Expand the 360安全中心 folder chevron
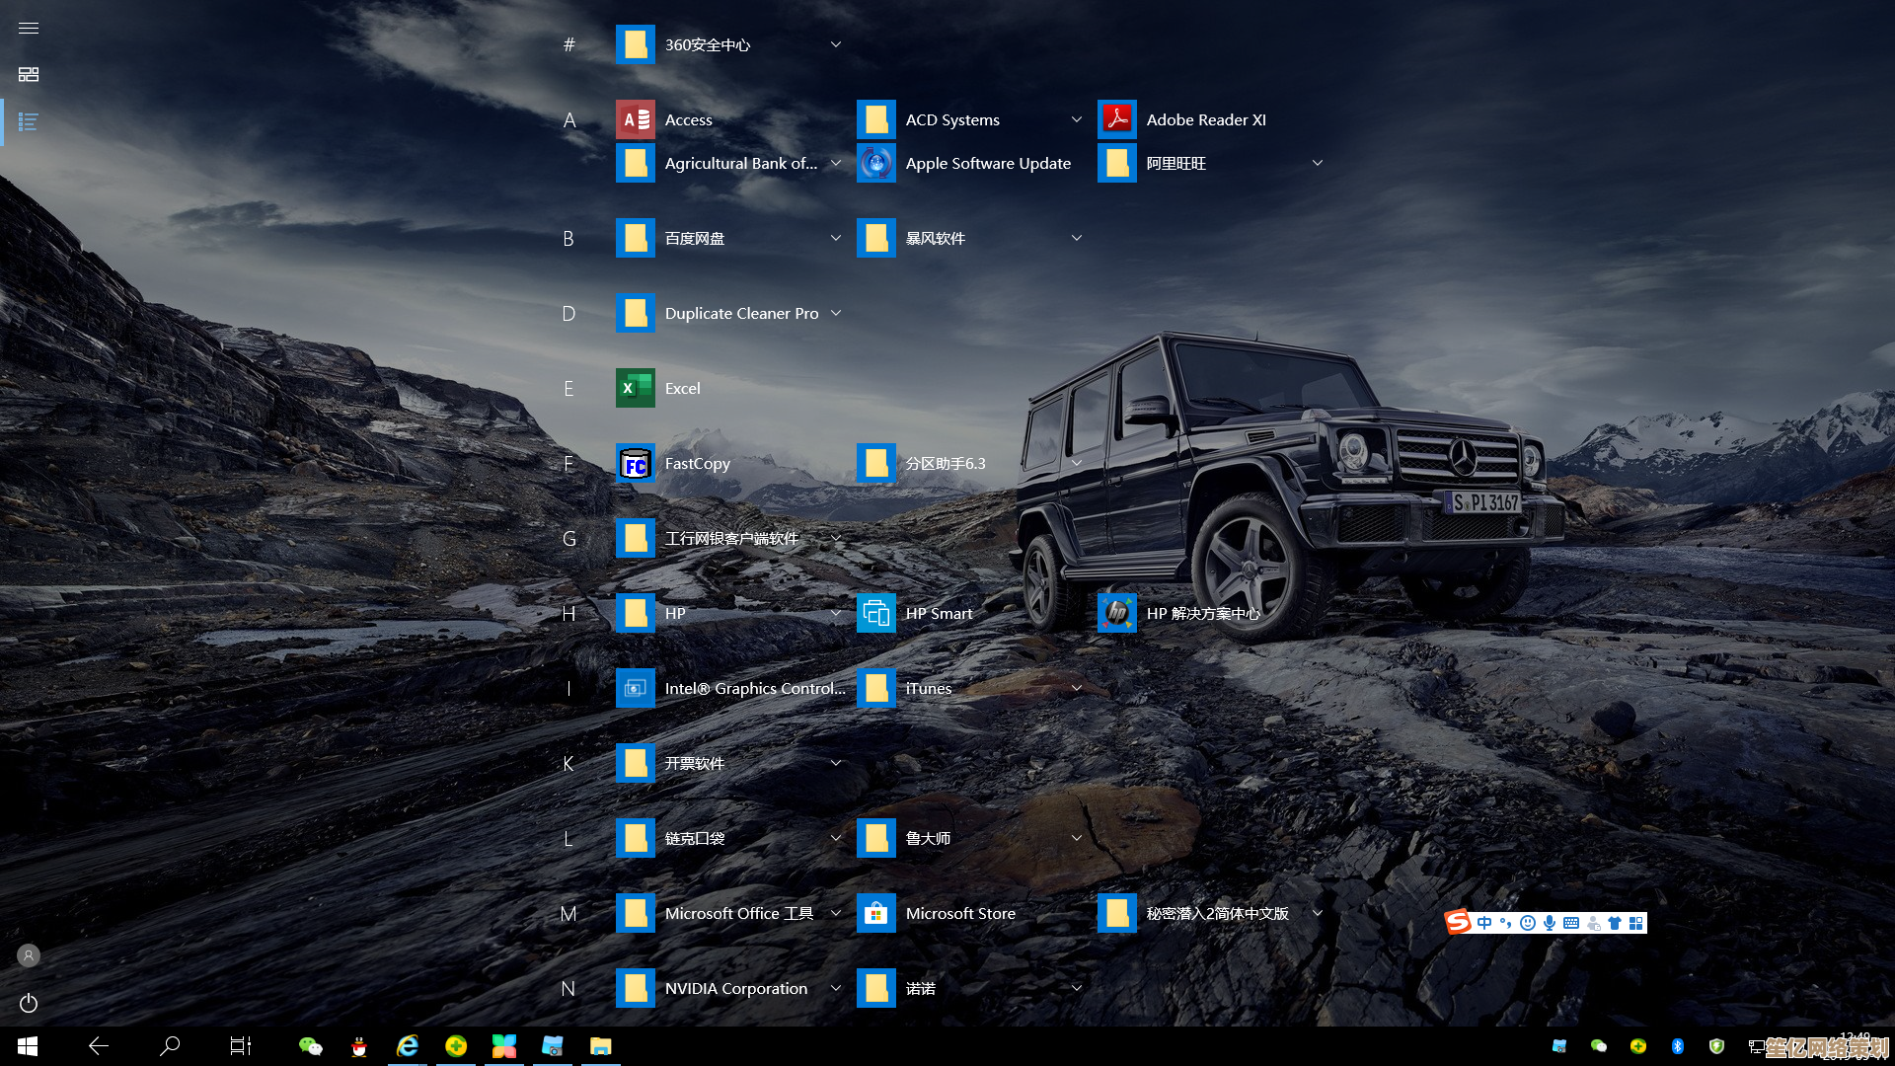 (x=836, y=44)
